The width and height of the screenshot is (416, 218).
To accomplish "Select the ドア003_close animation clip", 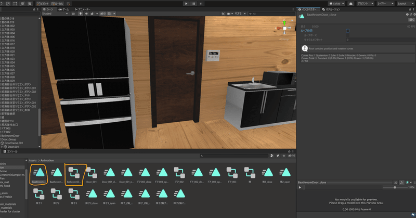I will (145, 174).
